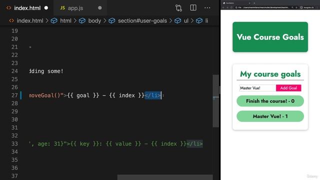The image size is (320, 180).
Task: Click line number 27 in the gutter
Action: click(14, 95)
